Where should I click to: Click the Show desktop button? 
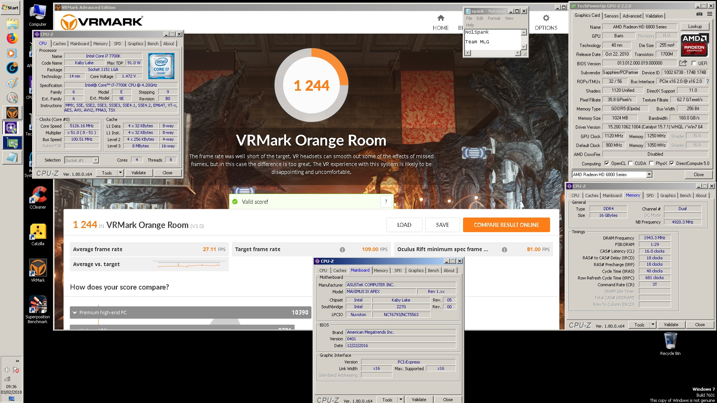11,399
